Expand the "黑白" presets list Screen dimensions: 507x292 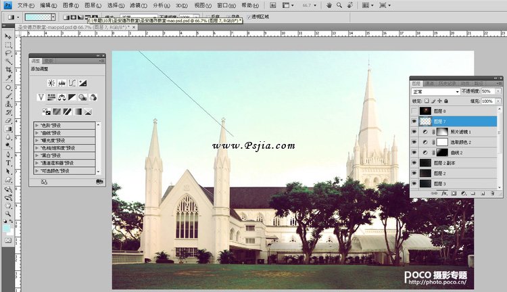37,155
